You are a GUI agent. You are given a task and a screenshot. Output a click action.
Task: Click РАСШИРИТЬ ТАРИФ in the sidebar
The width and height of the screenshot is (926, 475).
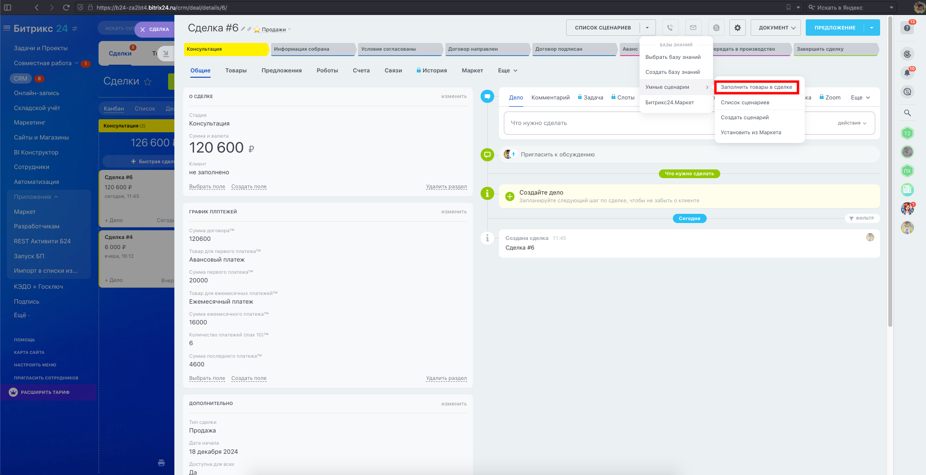click(45, 392)
